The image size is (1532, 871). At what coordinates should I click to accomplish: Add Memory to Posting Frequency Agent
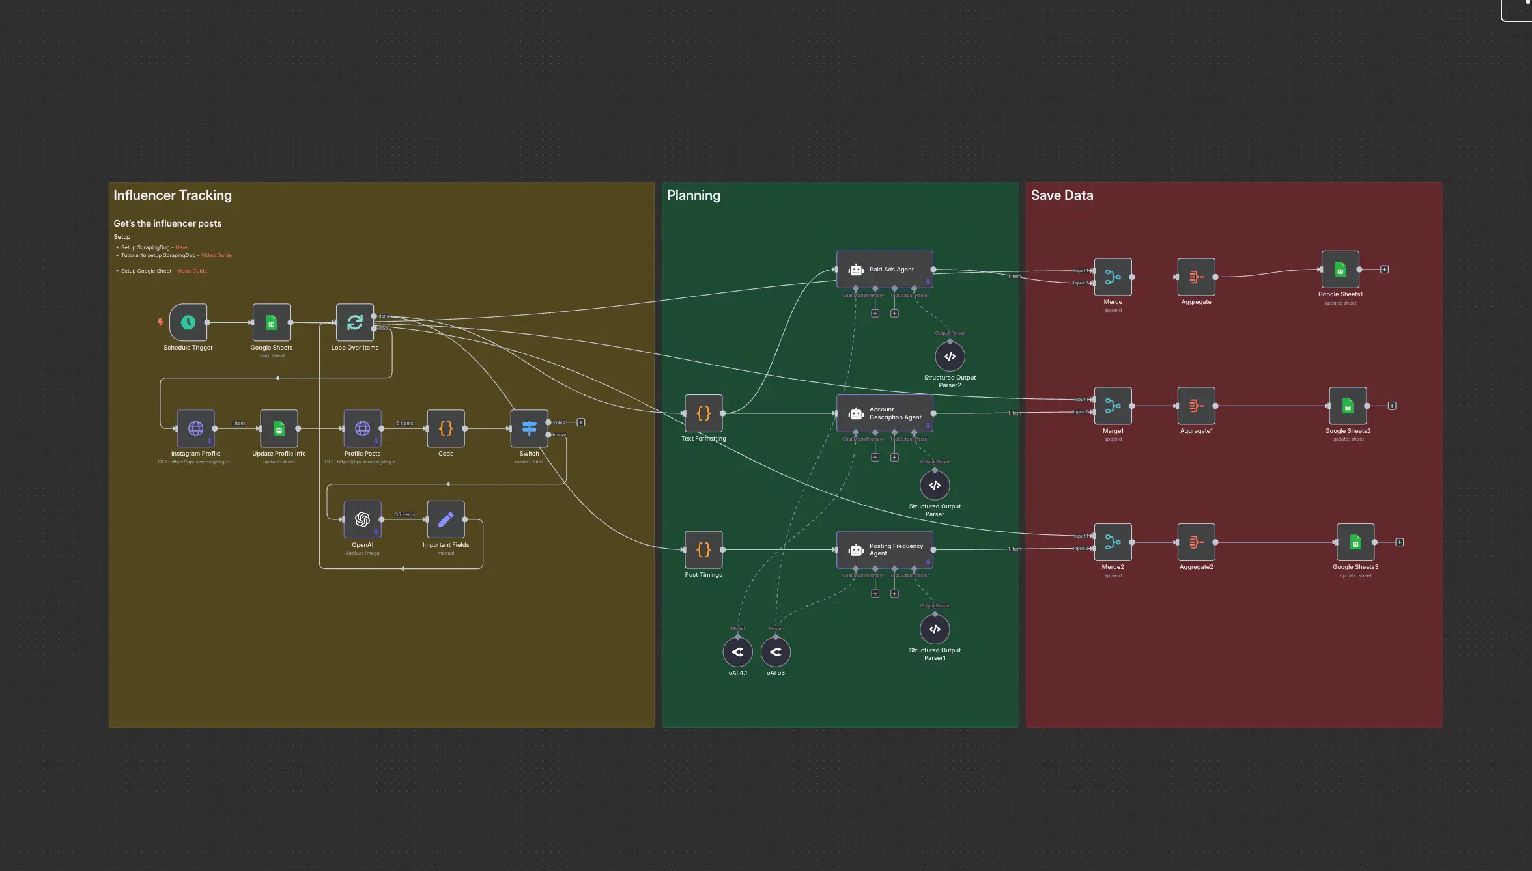(x=875, y=594)
